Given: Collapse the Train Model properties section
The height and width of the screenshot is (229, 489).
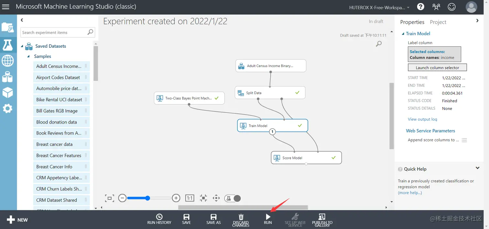Looking at the screenshot, I should 403,34.
